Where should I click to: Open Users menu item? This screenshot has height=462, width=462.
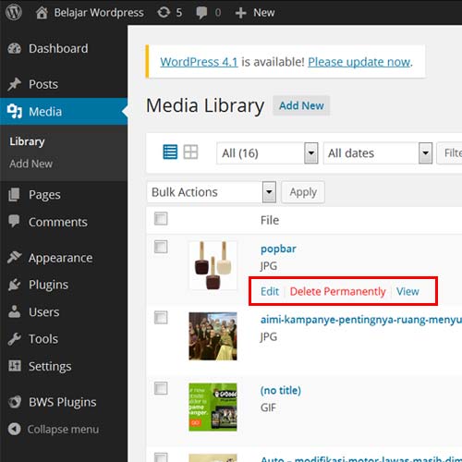pyautogui.click(x=43, y=311)
